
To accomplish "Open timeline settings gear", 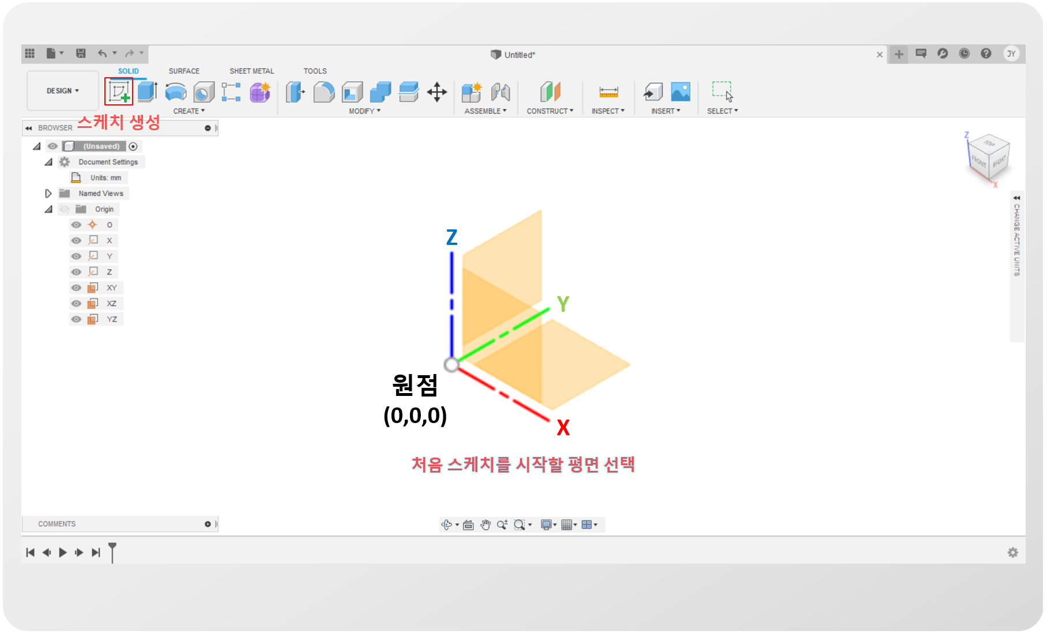I will [x=1012, y=553].
